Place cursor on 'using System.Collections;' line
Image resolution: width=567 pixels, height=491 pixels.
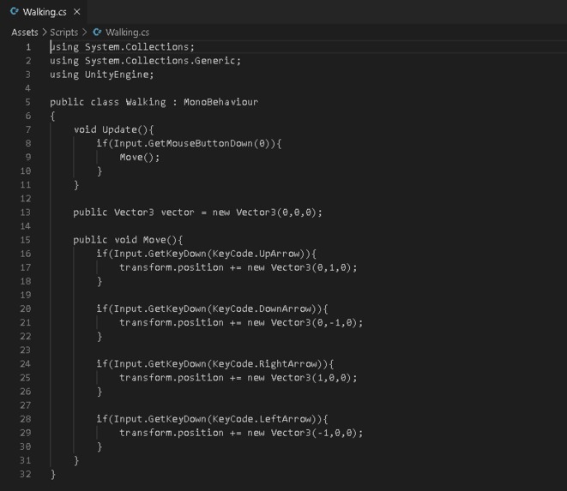pyautogui.click(x=122, y=47)
